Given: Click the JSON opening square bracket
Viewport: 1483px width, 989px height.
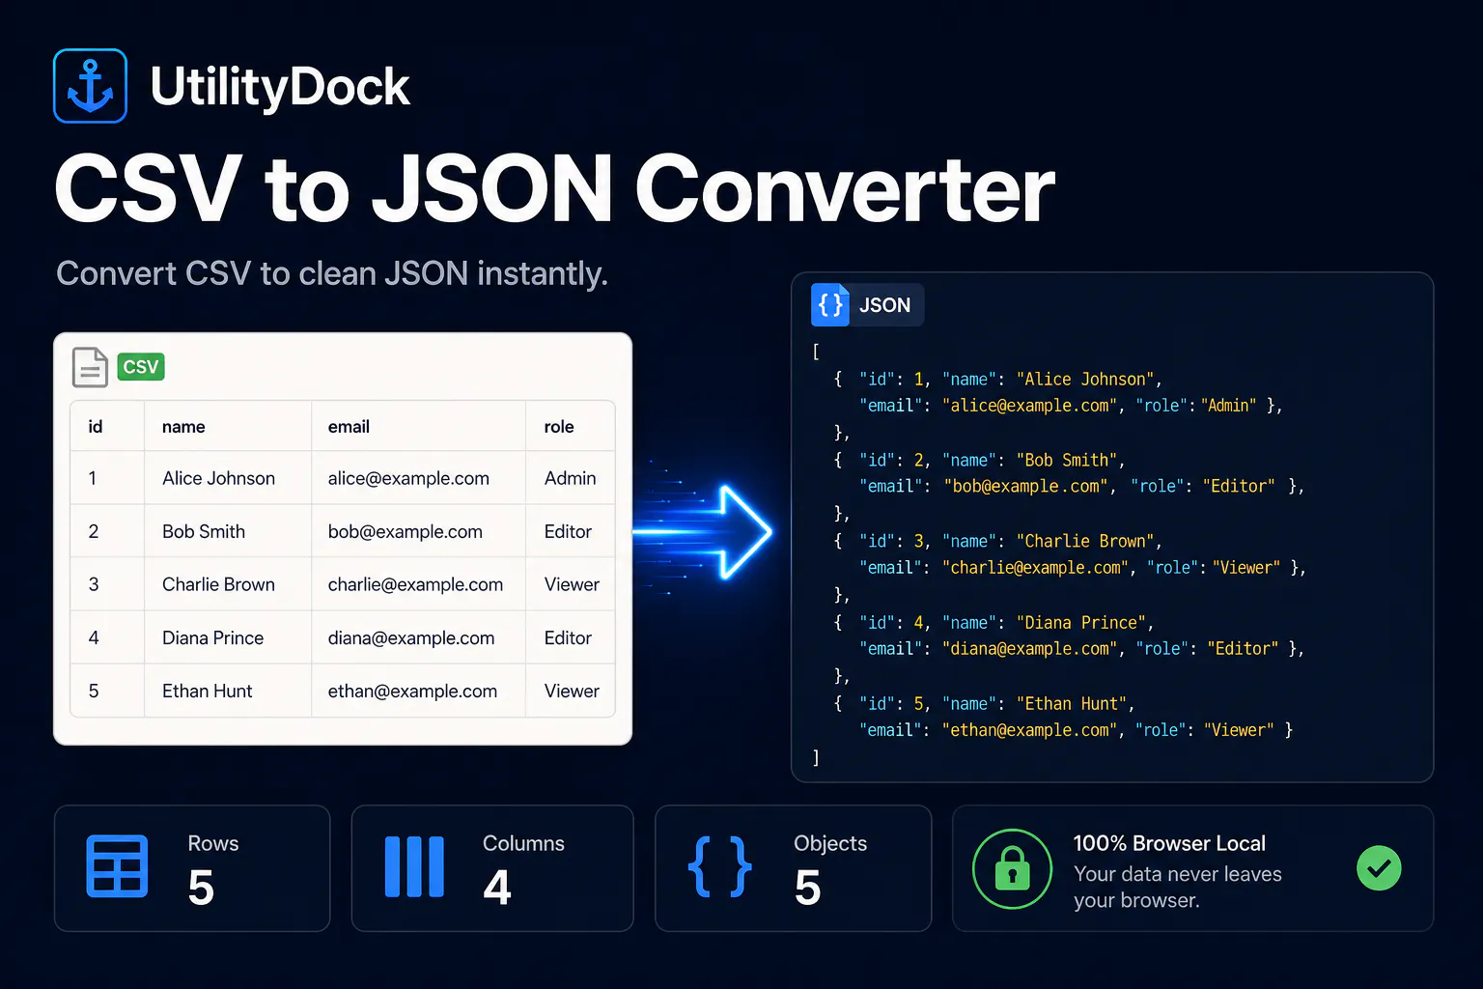Looking at the screenshot, I should point(816,352).
